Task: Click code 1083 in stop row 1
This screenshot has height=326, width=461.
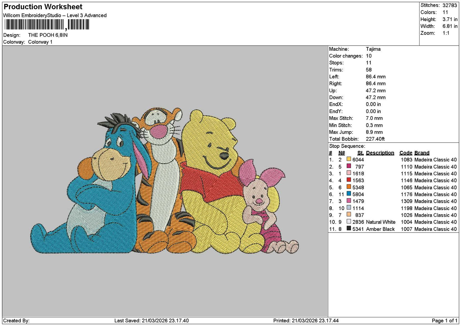Action: (x=406, y=160)
